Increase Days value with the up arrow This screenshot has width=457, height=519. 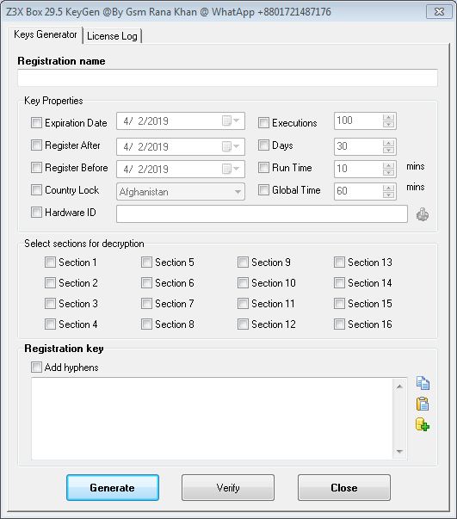click(388, 143)
